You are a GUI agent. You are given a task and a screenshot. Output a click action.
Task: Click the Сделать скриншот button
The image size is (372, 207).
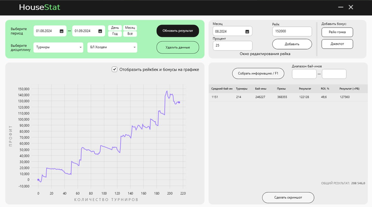tap(288, 197)
